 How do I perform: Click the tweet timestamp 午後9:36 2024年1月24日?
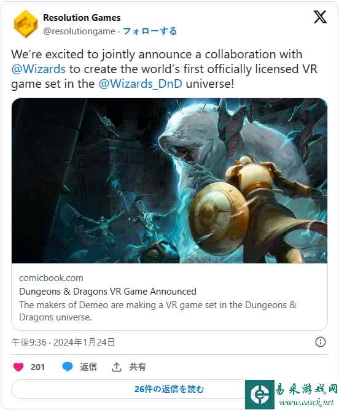[x=63, y=342]
